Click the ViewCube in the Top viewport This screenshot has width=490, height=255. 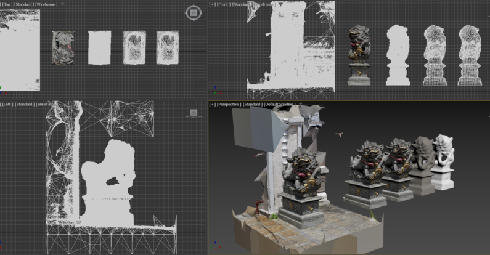(194, 12)
